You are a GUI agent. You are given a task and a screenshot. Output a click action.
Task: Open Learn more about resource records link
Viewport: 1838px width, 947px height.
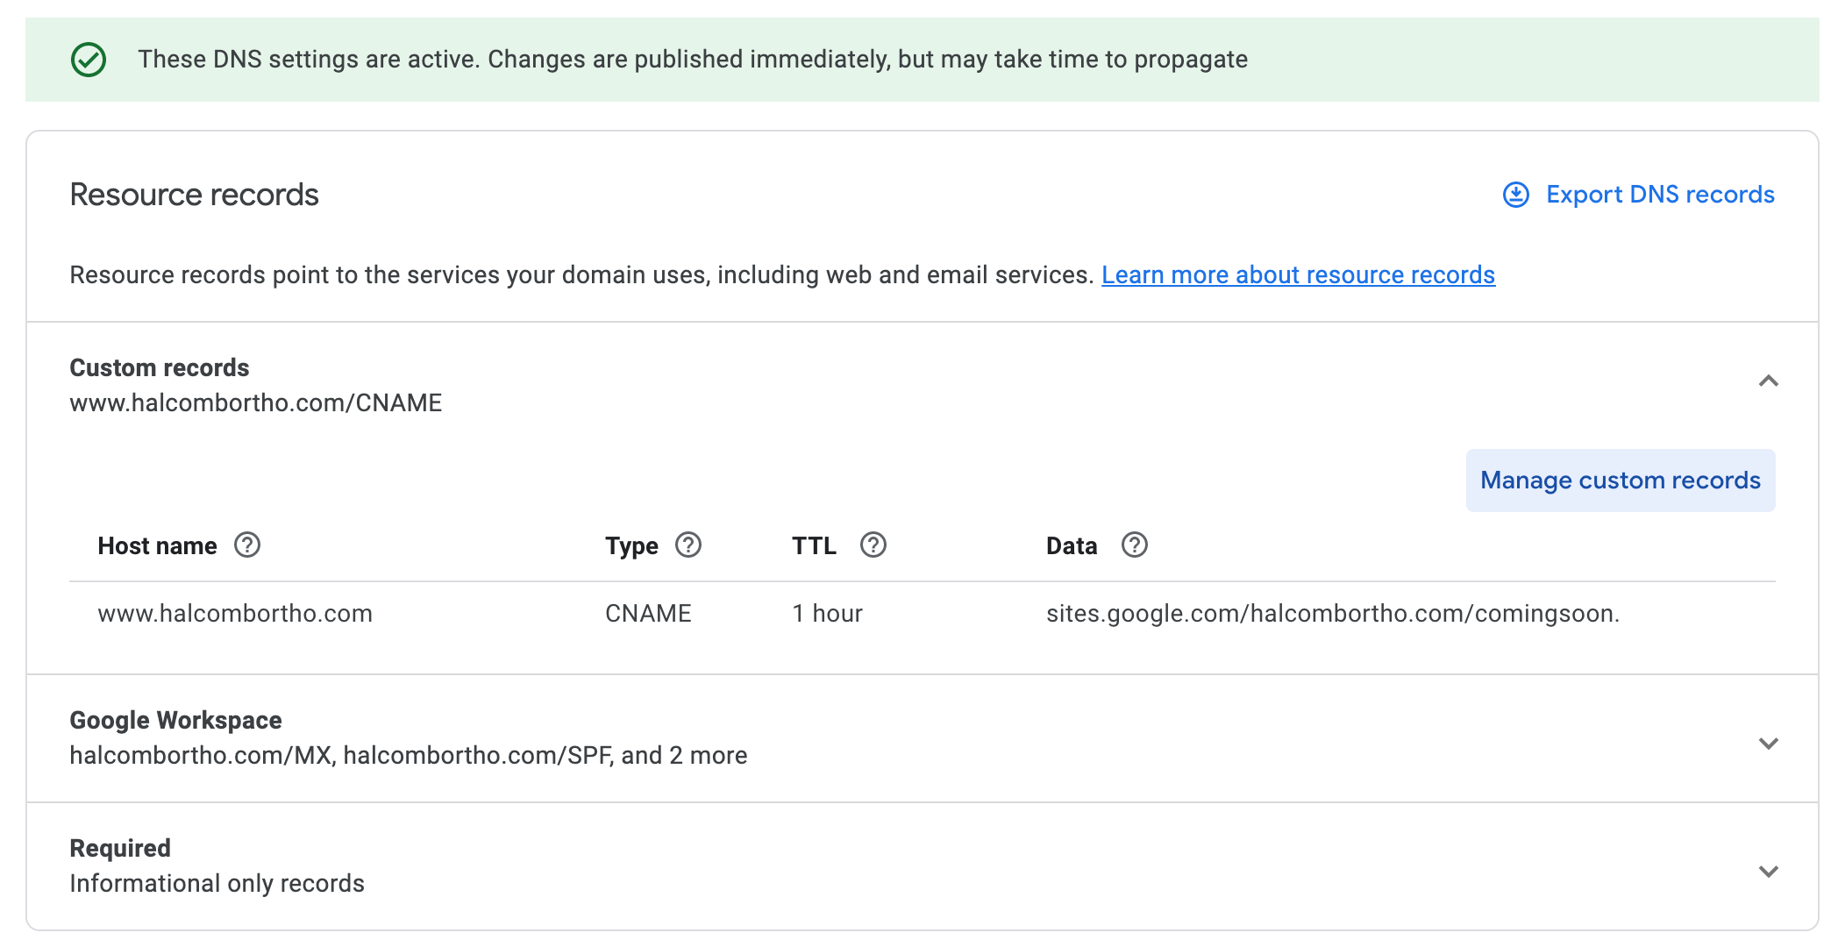tap(1298, 275)
